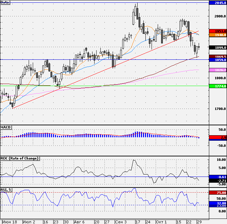The image size is (227, 224).
Task: Select the 1940.0 orange price label
Action: click(218, 35)
